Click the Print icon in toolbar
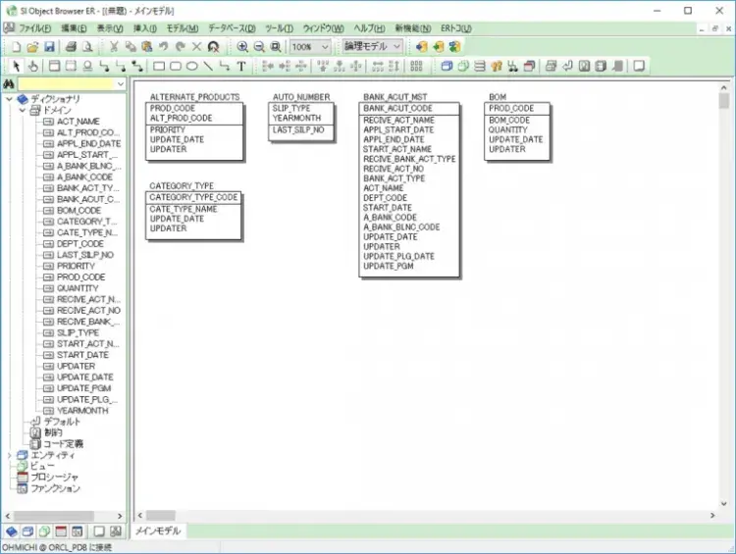 pos(72,46)
